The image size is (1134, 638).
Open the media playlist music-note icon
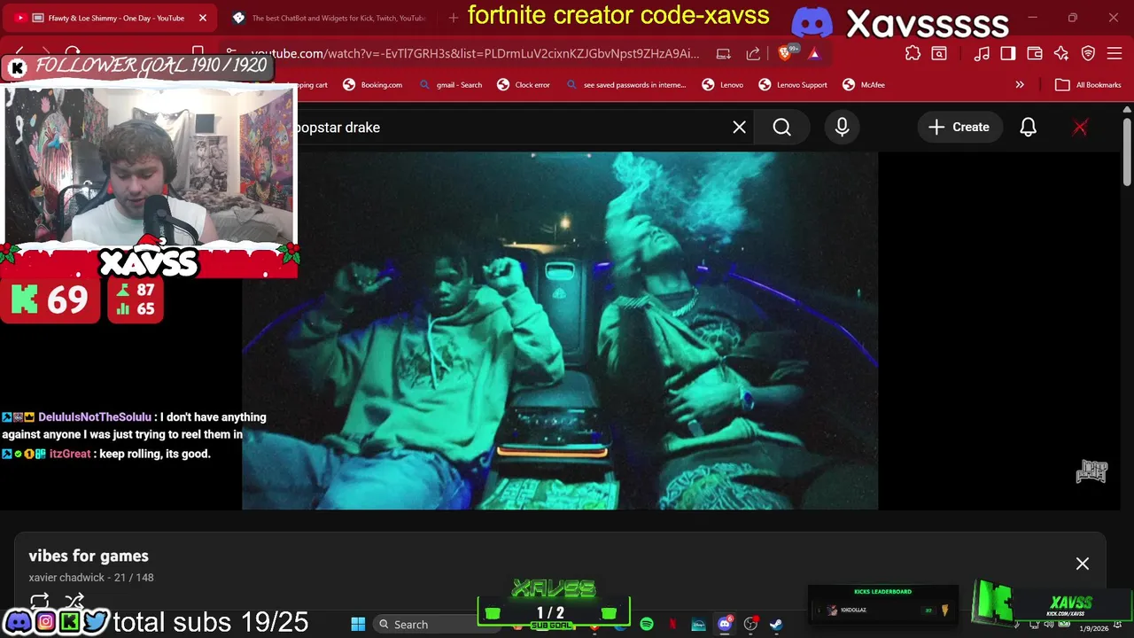point(982,53)
